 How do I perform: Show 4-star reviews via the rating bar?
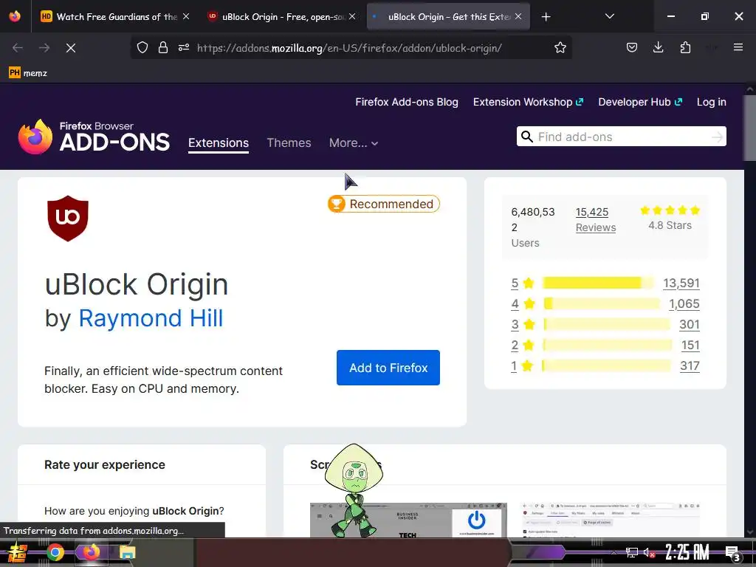(601, 303)
